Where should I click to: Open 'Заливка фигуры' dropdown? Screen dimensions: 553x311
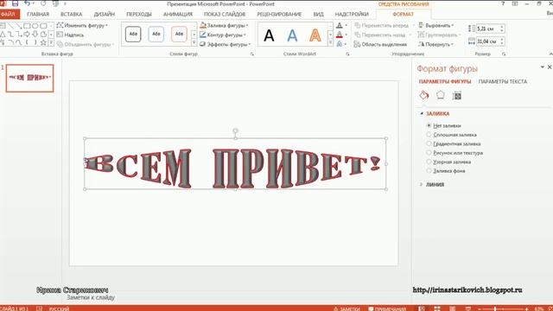224,25
